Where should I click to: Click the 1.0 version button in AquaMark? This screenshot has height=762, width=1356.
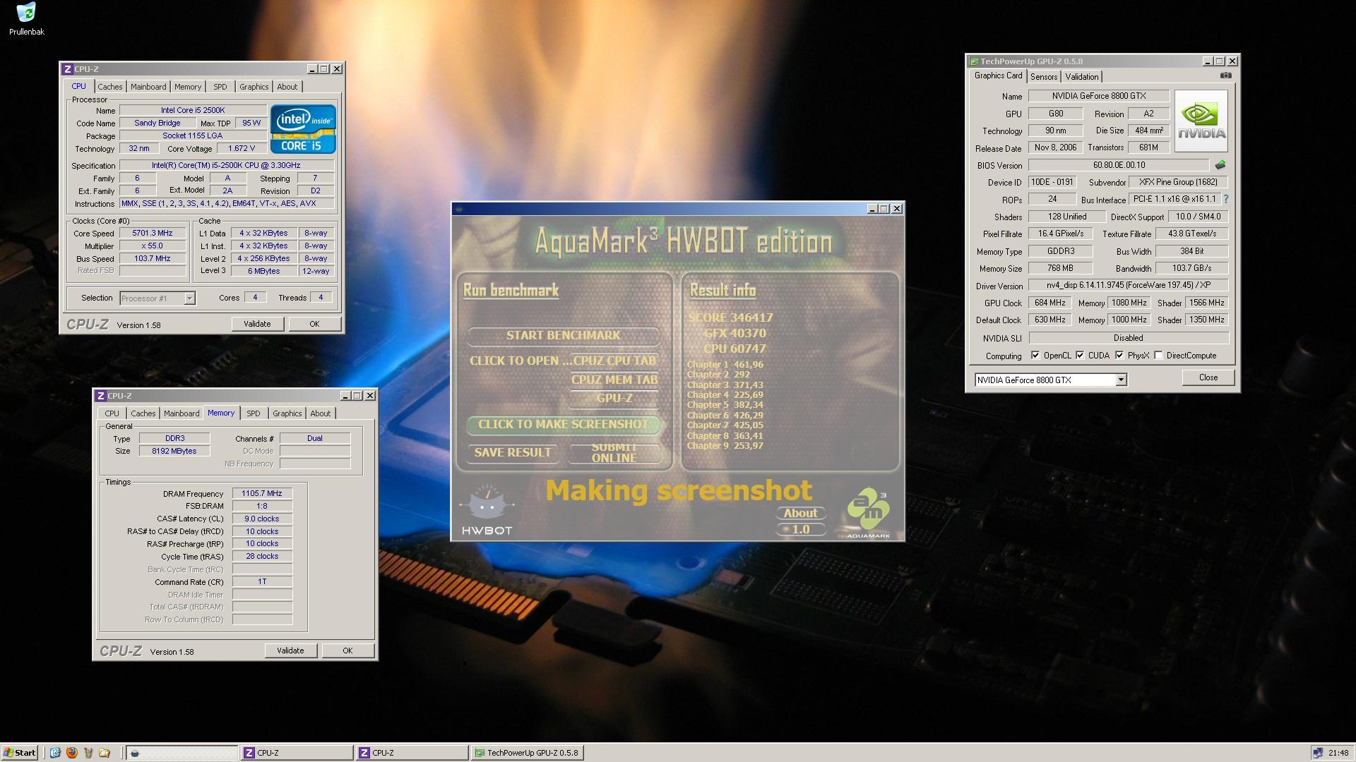[x=800, y=529]
